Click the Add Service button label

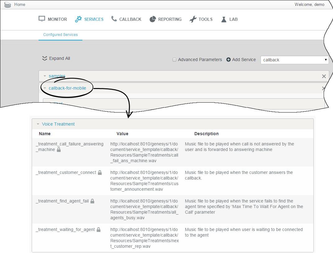(244, 60)
